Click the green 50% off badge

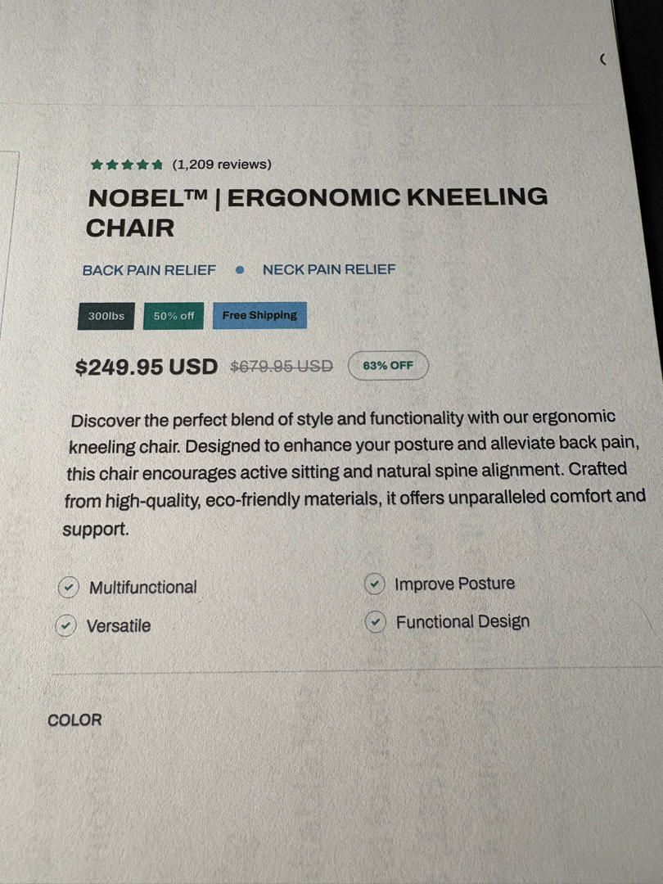(174, 316)
